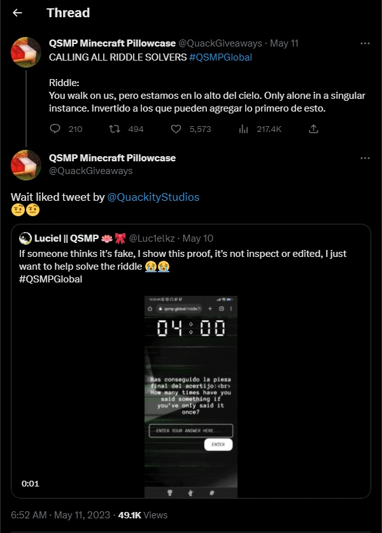Open more options on second tweet
Image resolution: width=382 pixels, height=533 pixels.
click(x=365, y=157)
